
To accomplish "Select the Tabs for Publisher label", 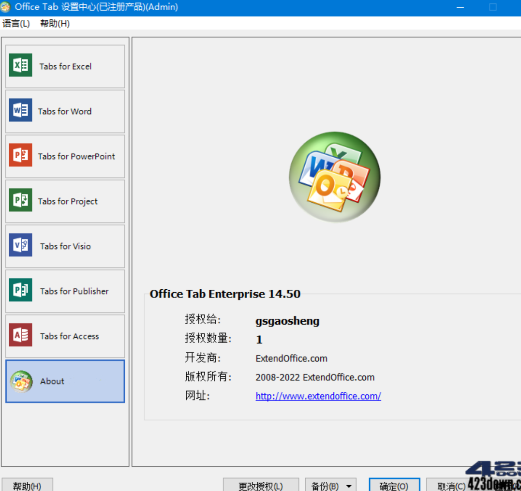I will tap(74, 291).
